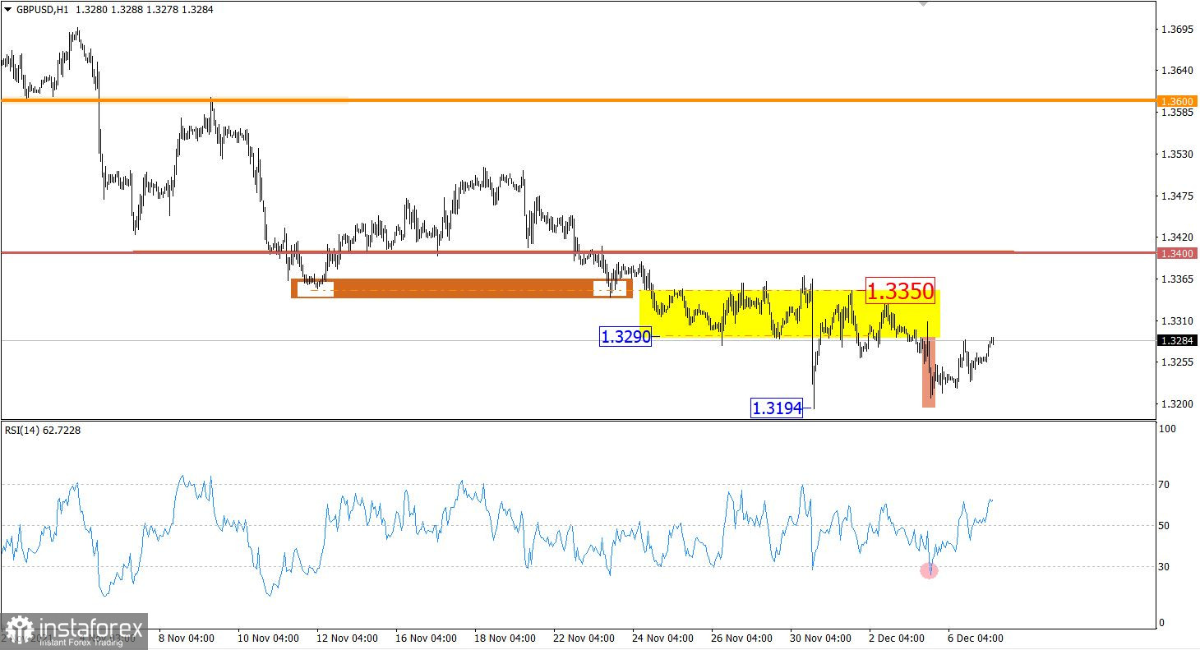Click the 1.3585 price axis label
Image resolution: width=1200 pixels, height=650 pixels.
[1175, 112]
